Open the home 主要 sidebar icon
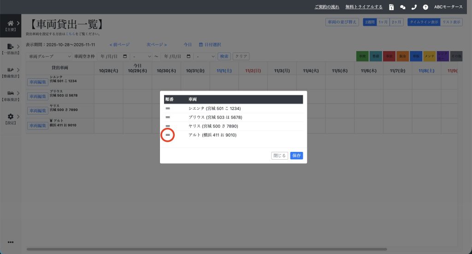Viewport: 472px width, 254px height. pyautogui.click(x=11, y=23)
